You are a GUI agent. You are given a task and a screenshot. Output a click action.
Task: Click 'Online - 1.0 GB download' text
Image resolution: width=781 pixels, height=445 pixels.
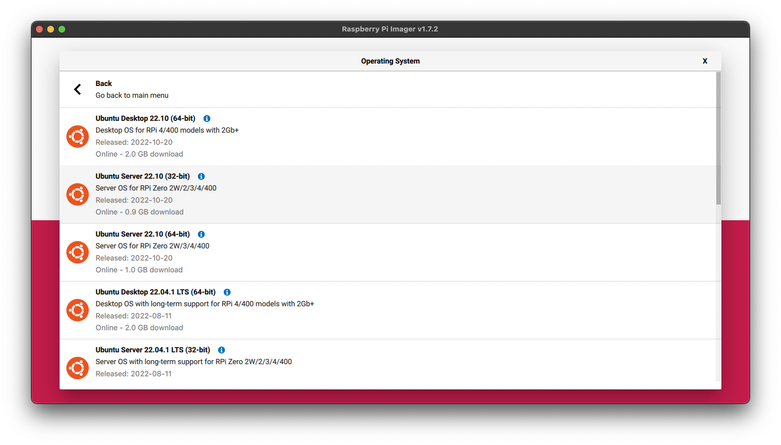(139, 270)
